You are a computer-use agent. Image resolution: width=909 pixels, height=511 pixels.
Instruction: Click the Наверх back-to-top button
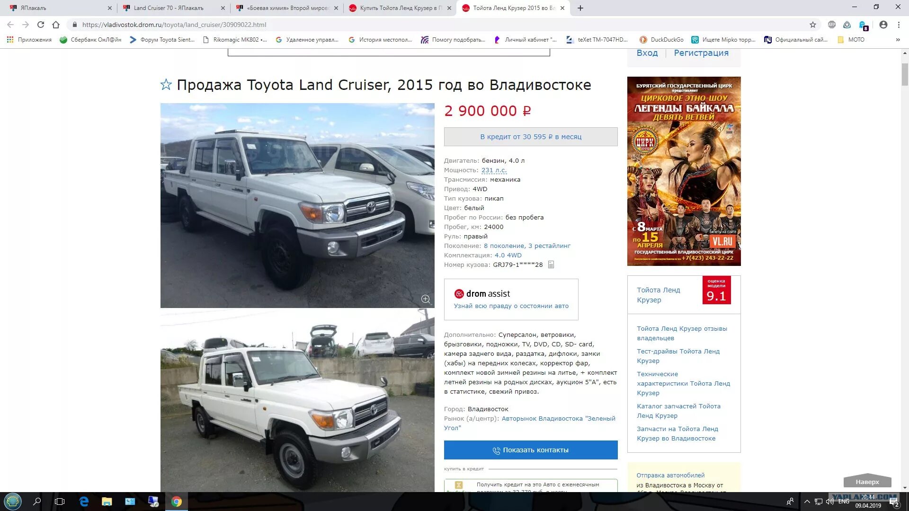[867, 481]
